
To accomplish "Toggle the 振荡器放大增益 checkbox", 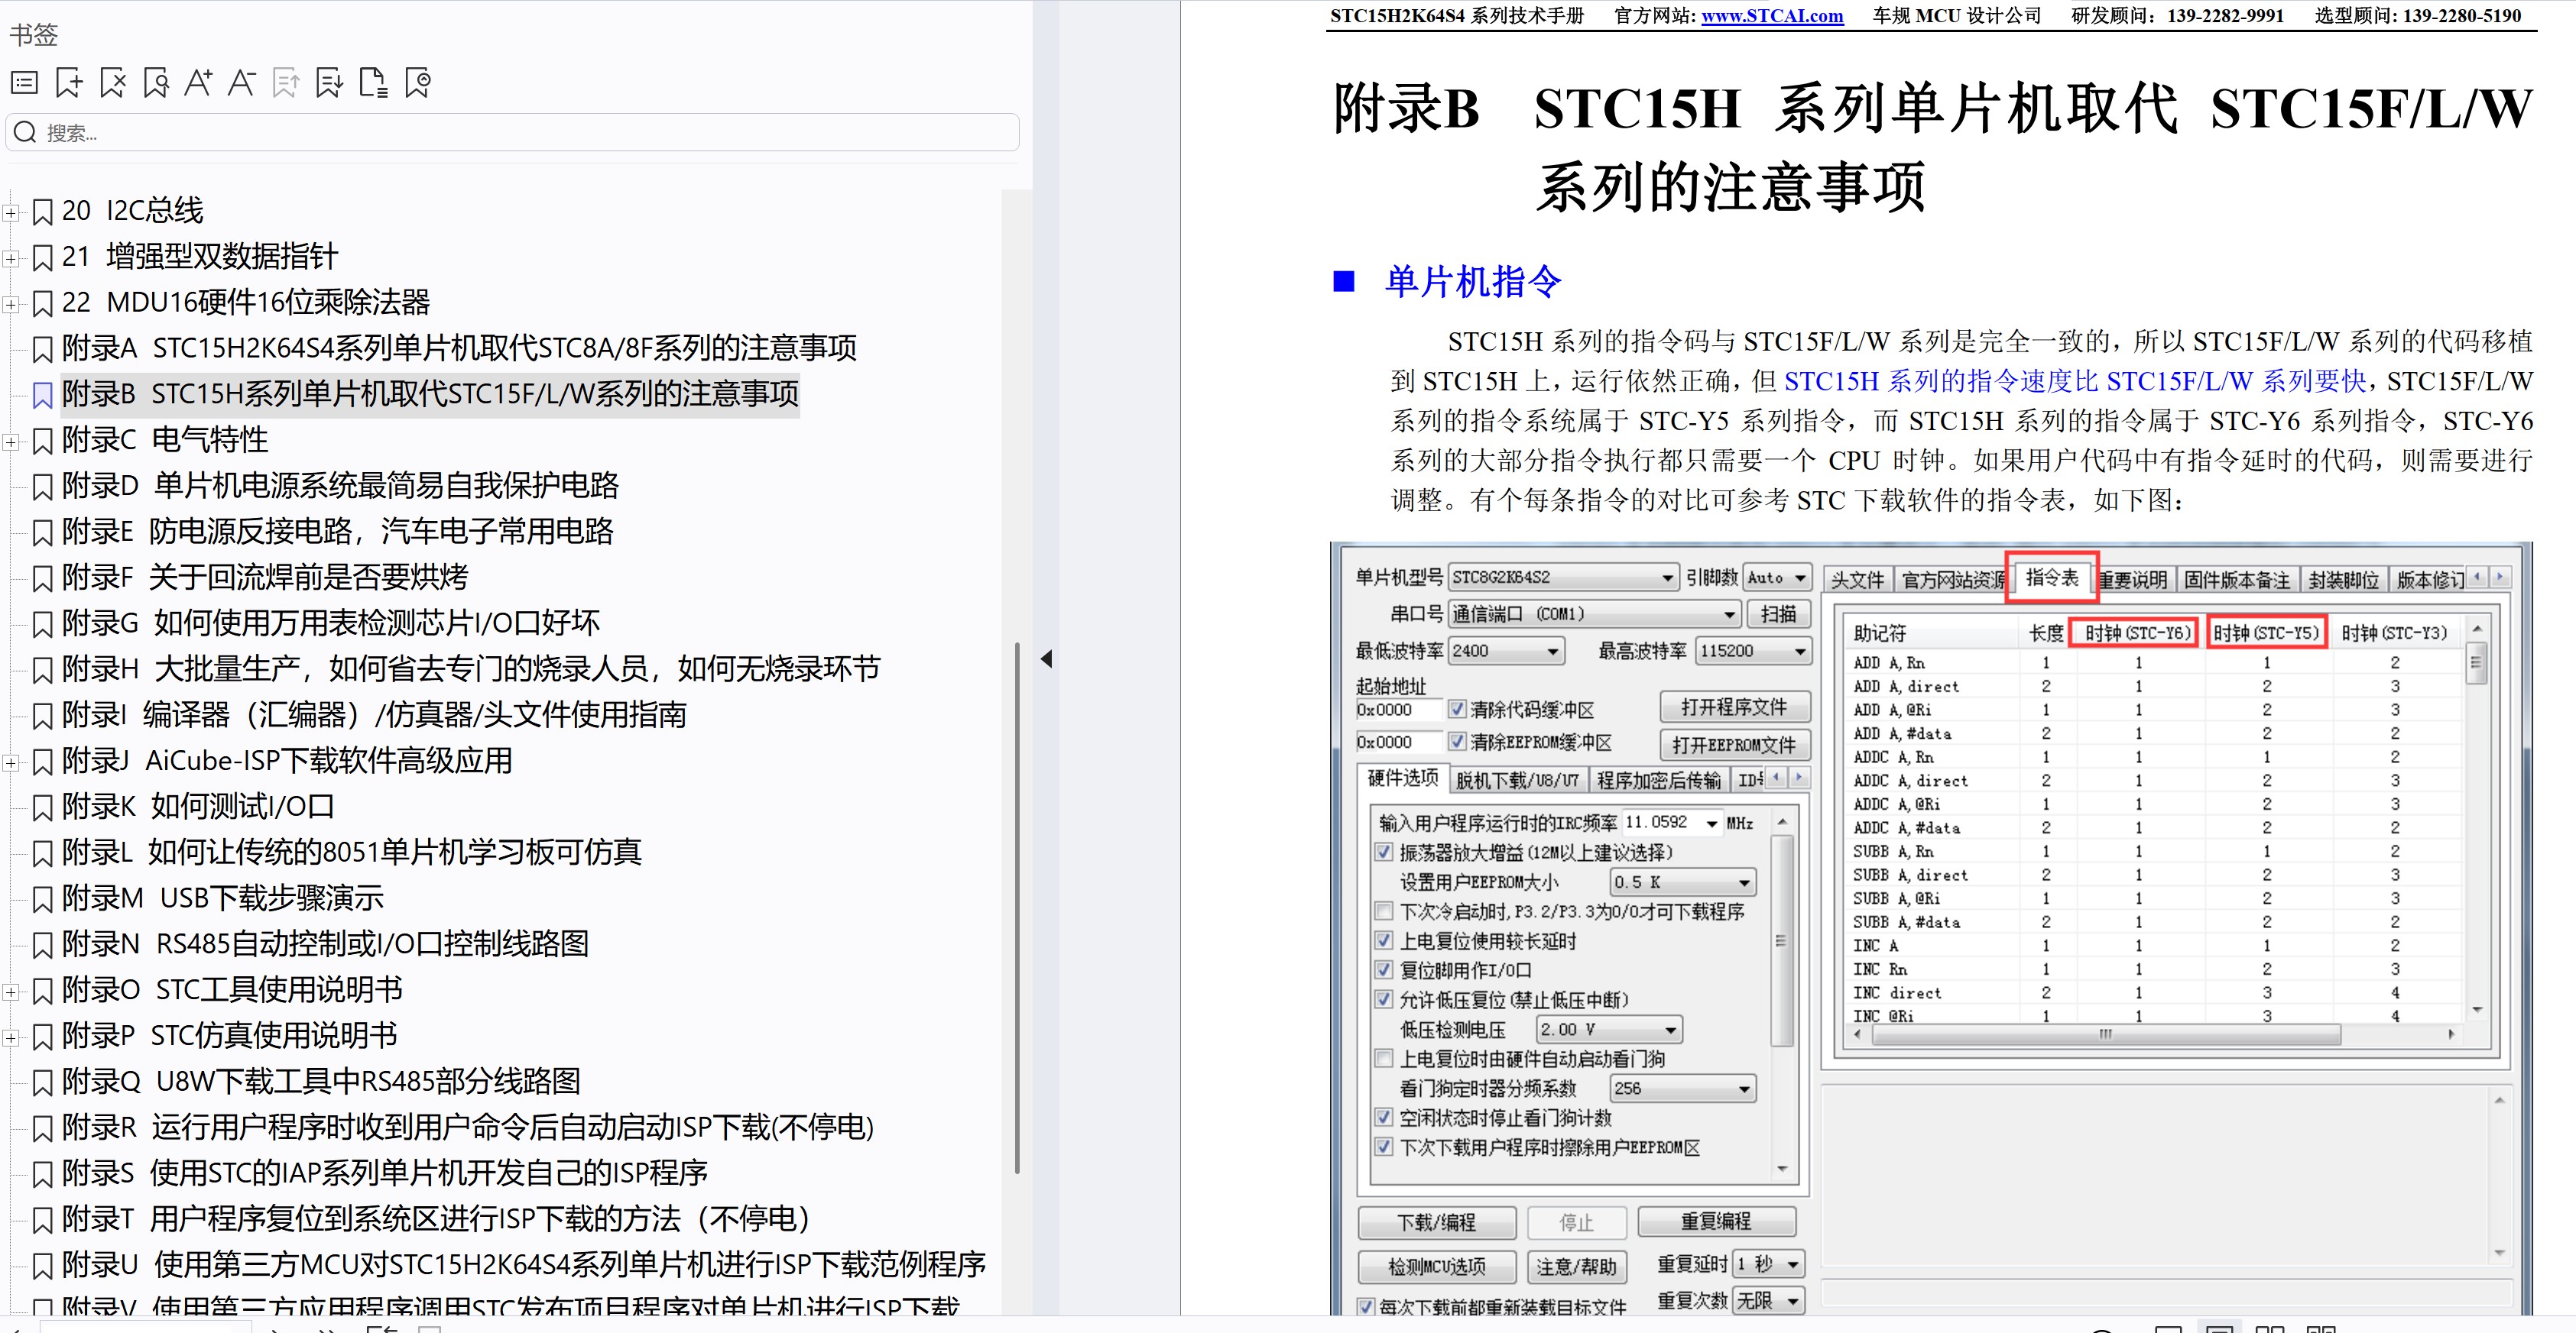I will 1384,853.
